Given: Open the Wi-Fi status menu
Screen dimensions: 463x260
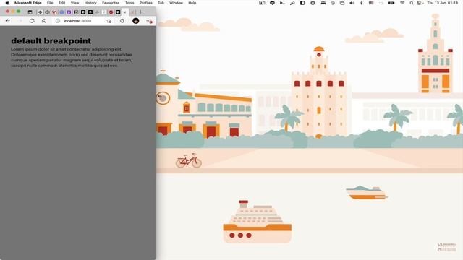Looking at the screenshot, I should (402, 3).
